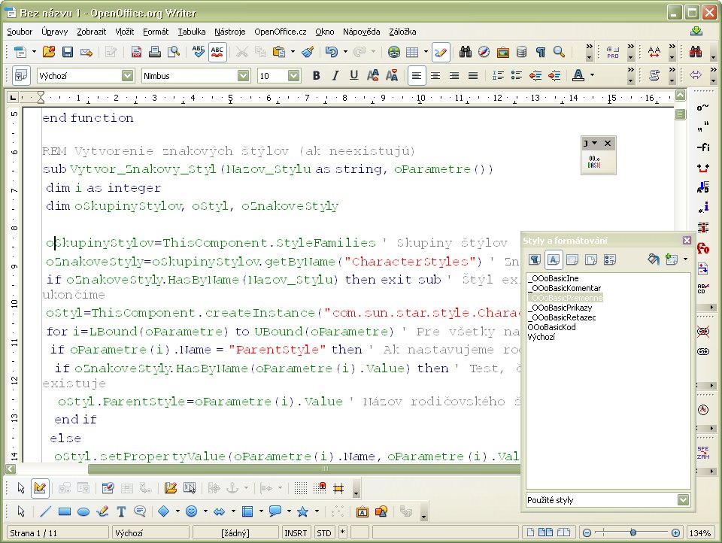Open the font name dropdown showing Nimbus
The image size is (722, 543).
(243, 76)
